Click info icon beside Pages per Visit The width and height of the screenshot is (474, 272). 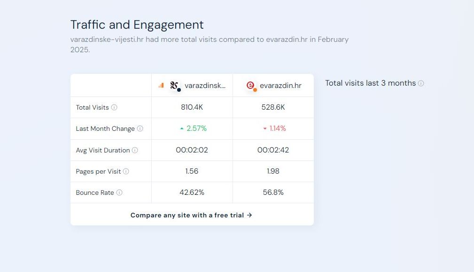point(126,171)
